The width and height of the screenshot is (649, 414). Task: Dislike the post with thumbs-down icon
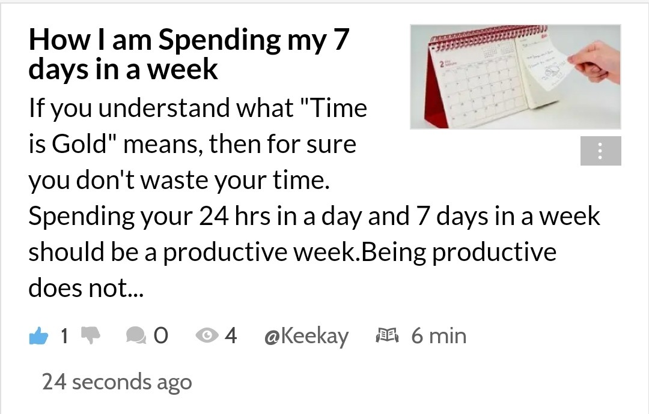tap(91, 335)
